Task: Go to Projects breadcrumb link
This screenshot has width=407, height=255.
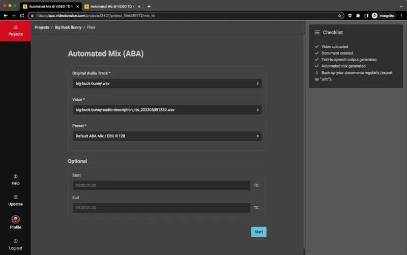Action: tap(42, 27)
